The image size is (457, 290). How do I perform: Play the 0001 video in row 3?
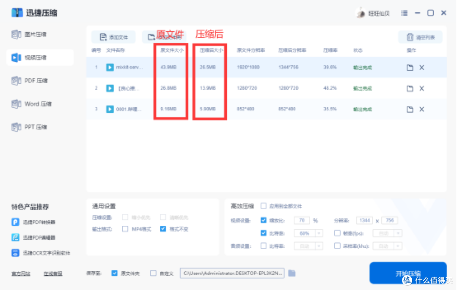click(x=110, y=109)
